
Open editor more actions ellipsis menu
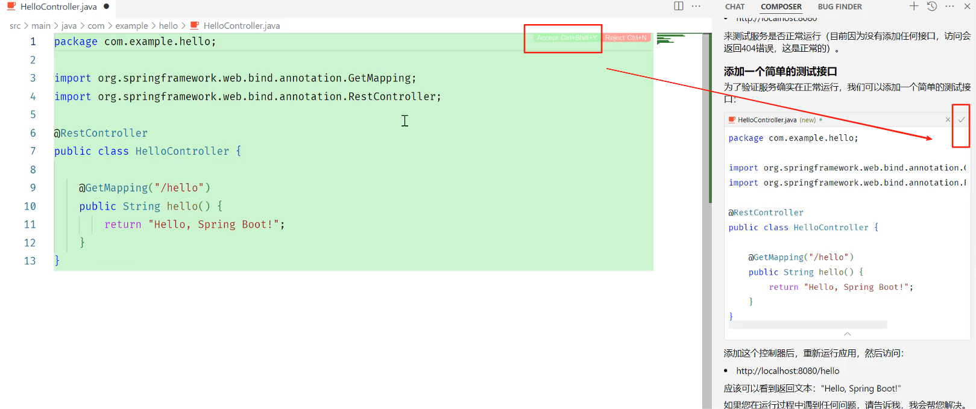(x=696, y=6)
